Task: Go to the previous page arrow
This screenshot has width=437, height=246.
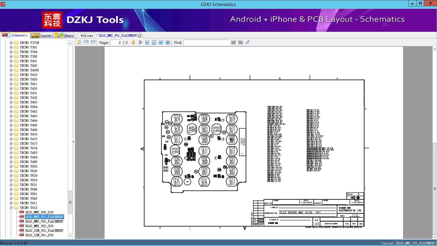Action: (x=133, y=42)
